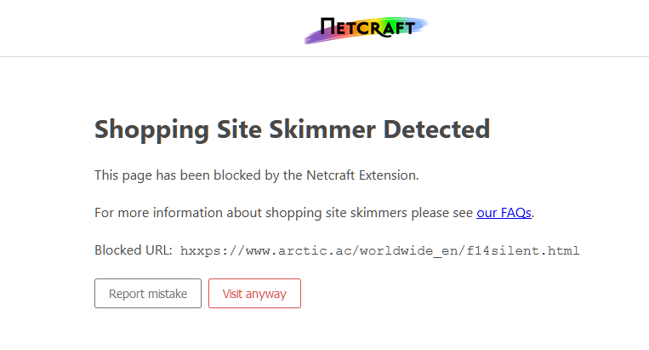The width and height of the screenshot is (649, 350).
Task: Click the Netcraft logo in header
Action: pos(367,27)
